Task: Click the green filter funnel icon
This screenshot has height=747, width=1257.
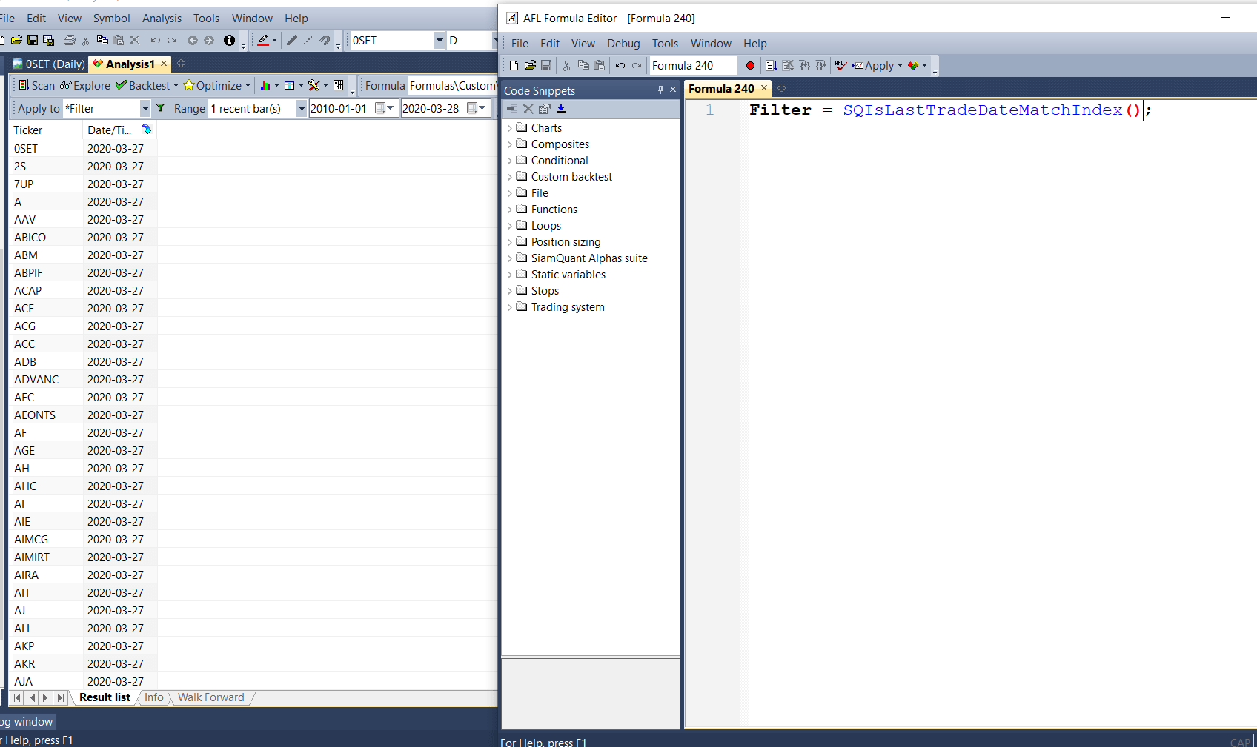Action: [x=160, y=109]
